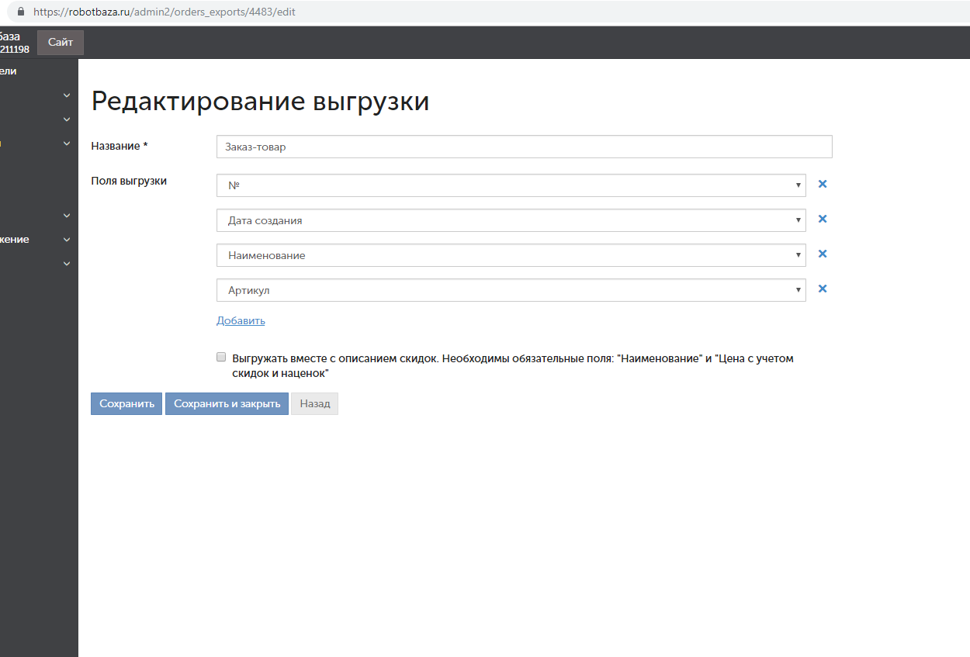Click the 'Поля выгрузки' label
The width and height of the screenshot is (970, 657).
tap(129, 182)
